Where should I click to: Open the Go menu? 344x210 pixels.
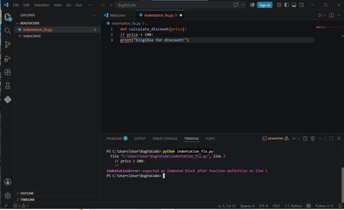coord(69,5)
